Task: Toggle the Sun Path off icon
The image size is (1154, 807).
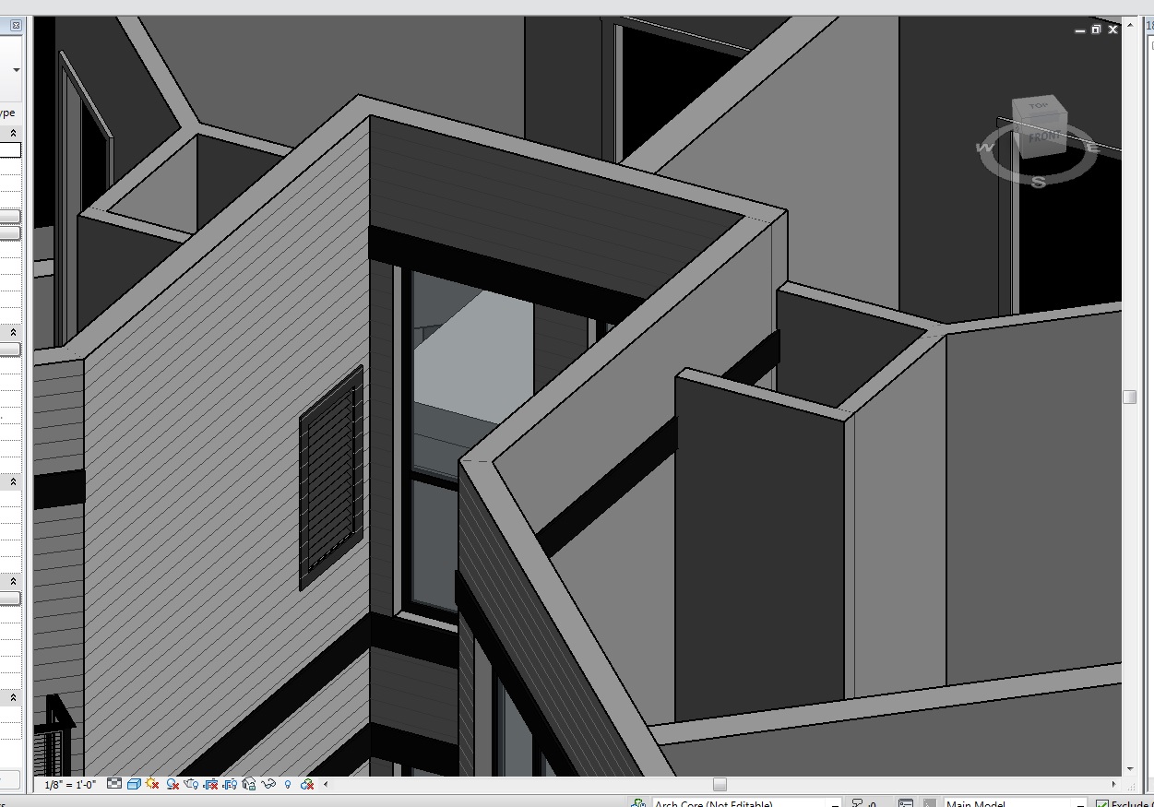Action: [152, 784]
